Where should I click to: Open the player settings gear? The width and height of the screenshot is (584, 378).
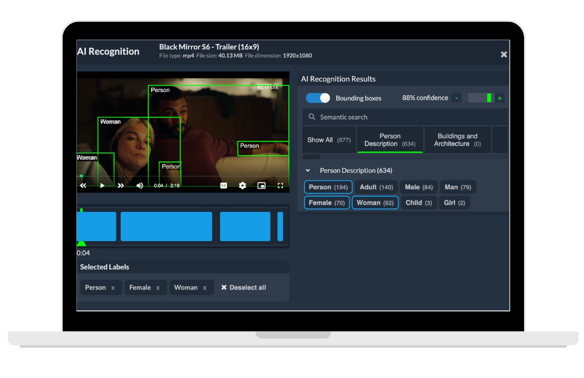click(243, 185)
